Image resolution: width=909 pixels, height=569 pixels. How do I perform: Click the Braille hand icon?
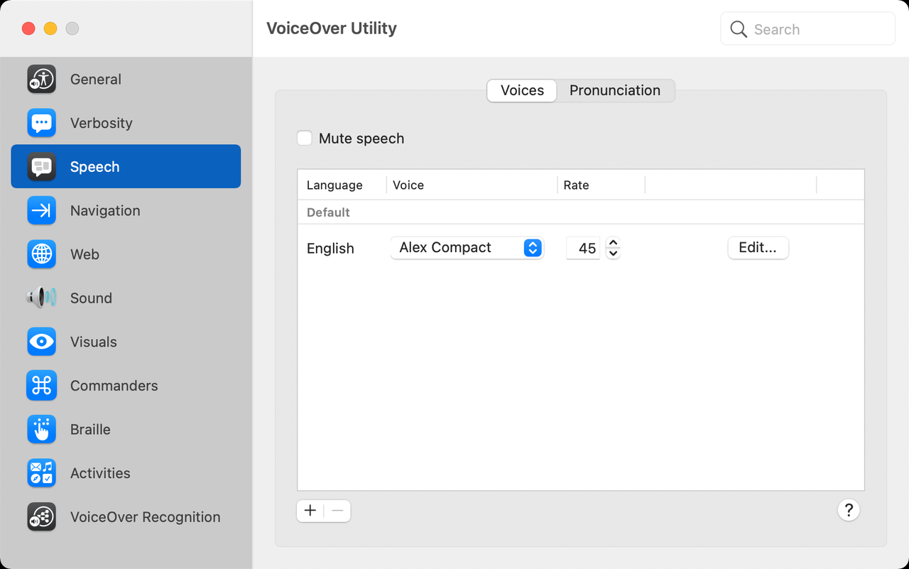click(x=42, y=430)
